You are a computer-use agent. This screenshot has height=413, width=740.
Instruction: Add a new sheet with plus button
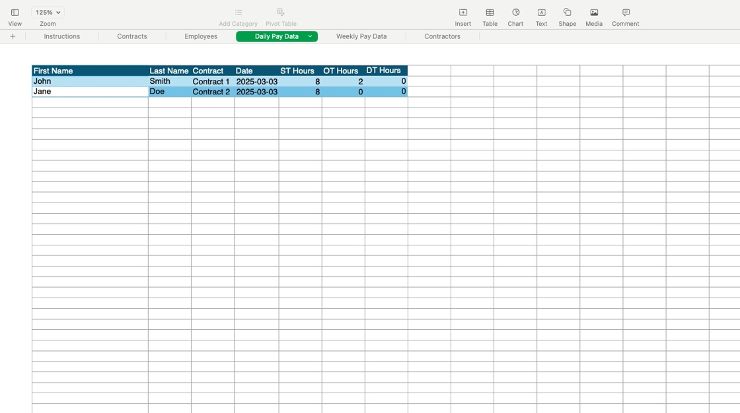tap(13, 36)
